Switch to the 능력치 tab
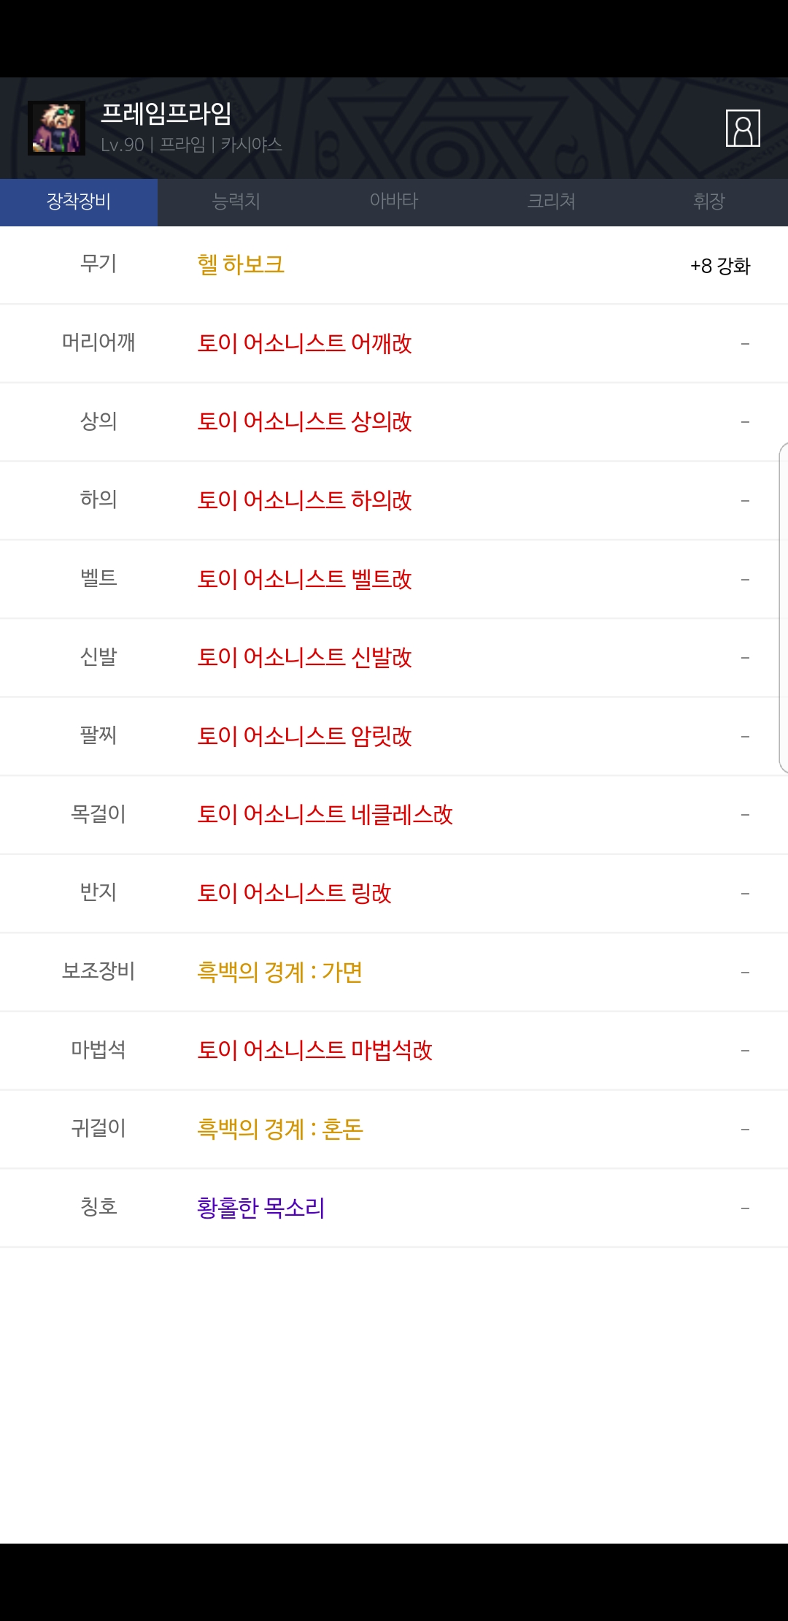The height and width of the screenshot is (1621, 788). click(236, 202)
